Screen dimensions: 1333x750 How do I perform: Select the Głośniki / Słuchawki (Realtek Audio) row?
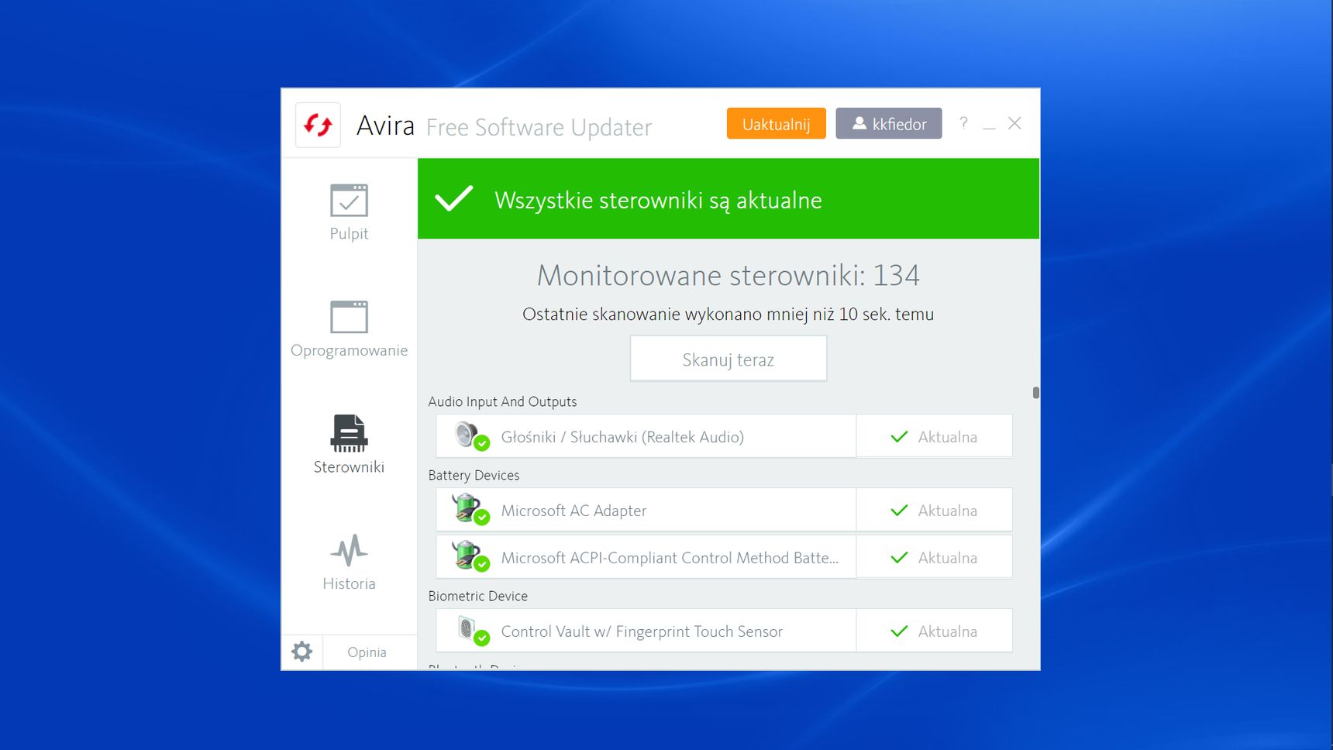[x=724, y=436]
